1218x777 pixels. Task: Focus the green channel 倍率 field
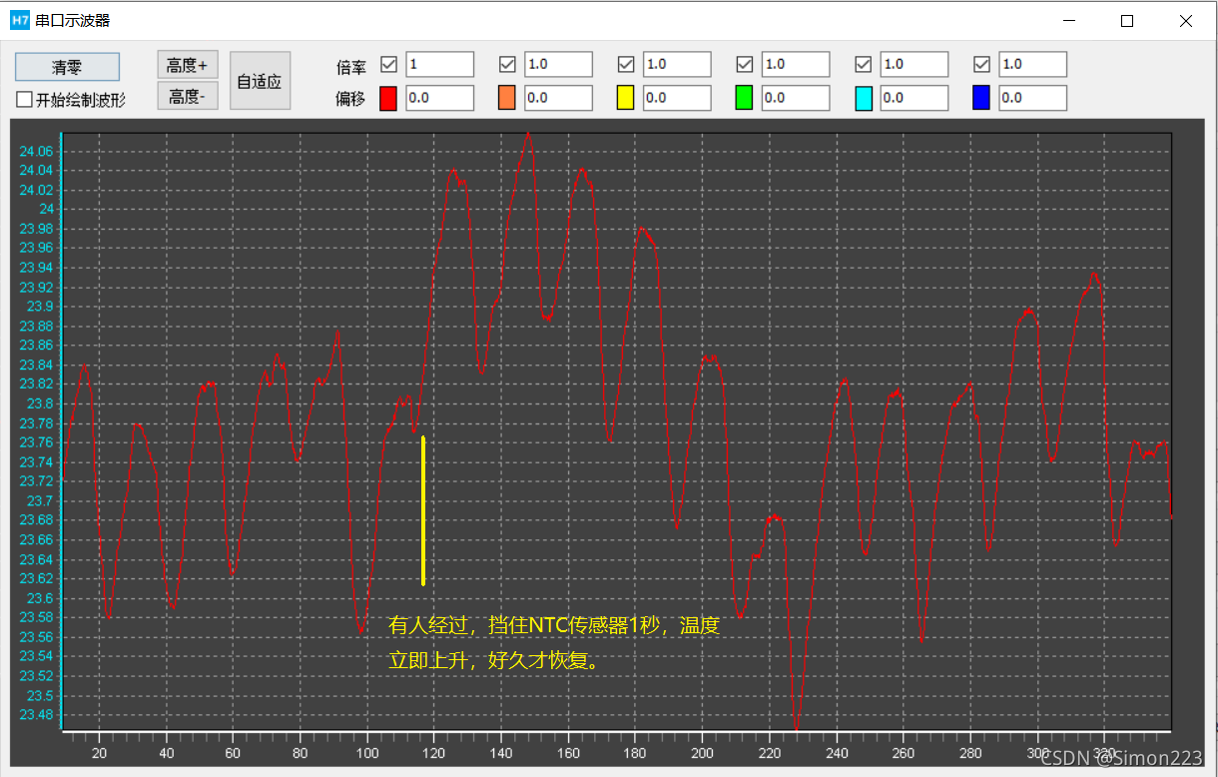pyautogui.click(x=796, y=64)
